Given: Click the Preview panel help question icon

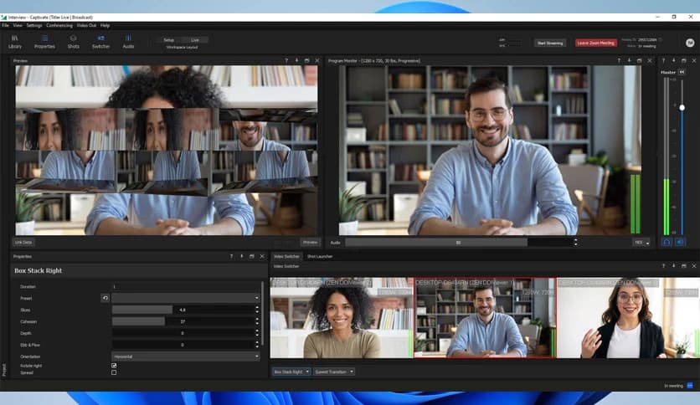Looking at the screenshot, I should (286, 60).
